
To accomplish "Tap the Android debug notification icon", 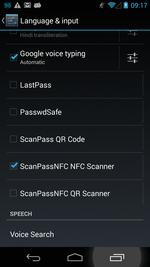I will pos(37,5).
